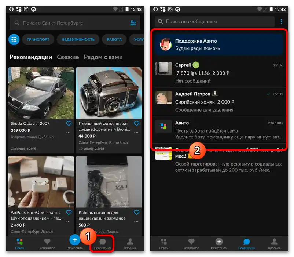The height and width of the screenshot is (257, 294).
Task: Open the film camera photo
Action: (109, 93)
